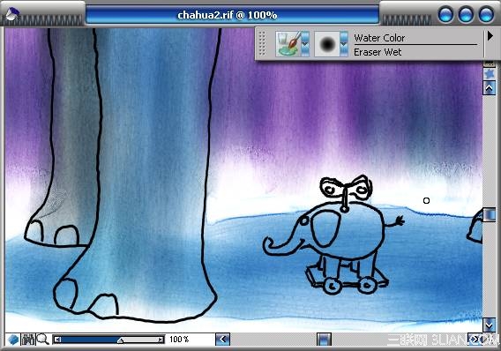Click the binoculars navigator icon
This screenshot has width=501, height=351.
click(x=28, y=340)
